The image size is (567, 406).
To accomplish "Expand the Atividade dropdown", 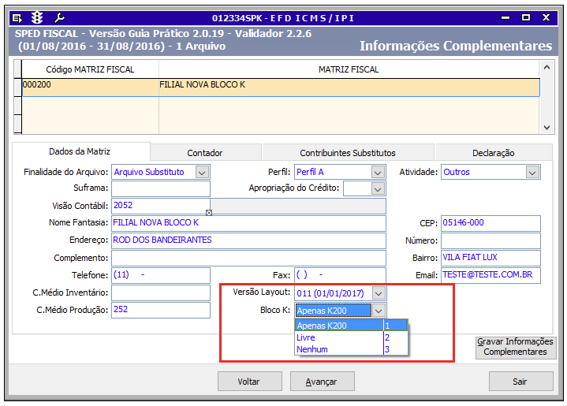I will coord(532,173).
